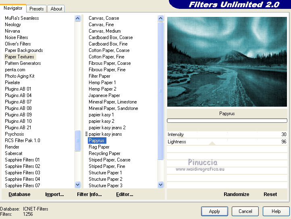This screenshot has width=291, height=219.
Task: Select the Psychosis category
Action: point(15,134)
